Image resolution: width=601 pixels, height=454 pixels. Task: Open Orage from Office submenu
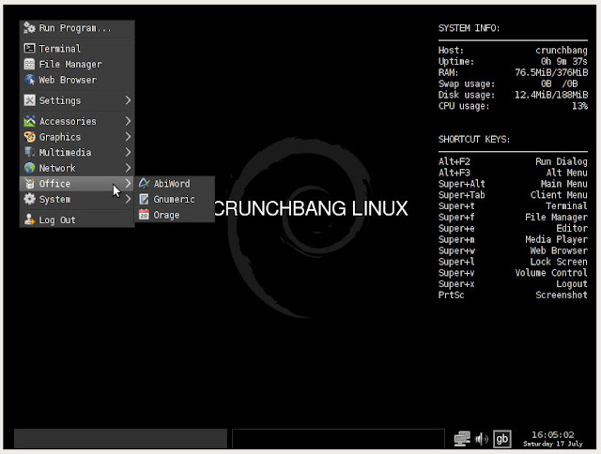click(x=175, y=215)
